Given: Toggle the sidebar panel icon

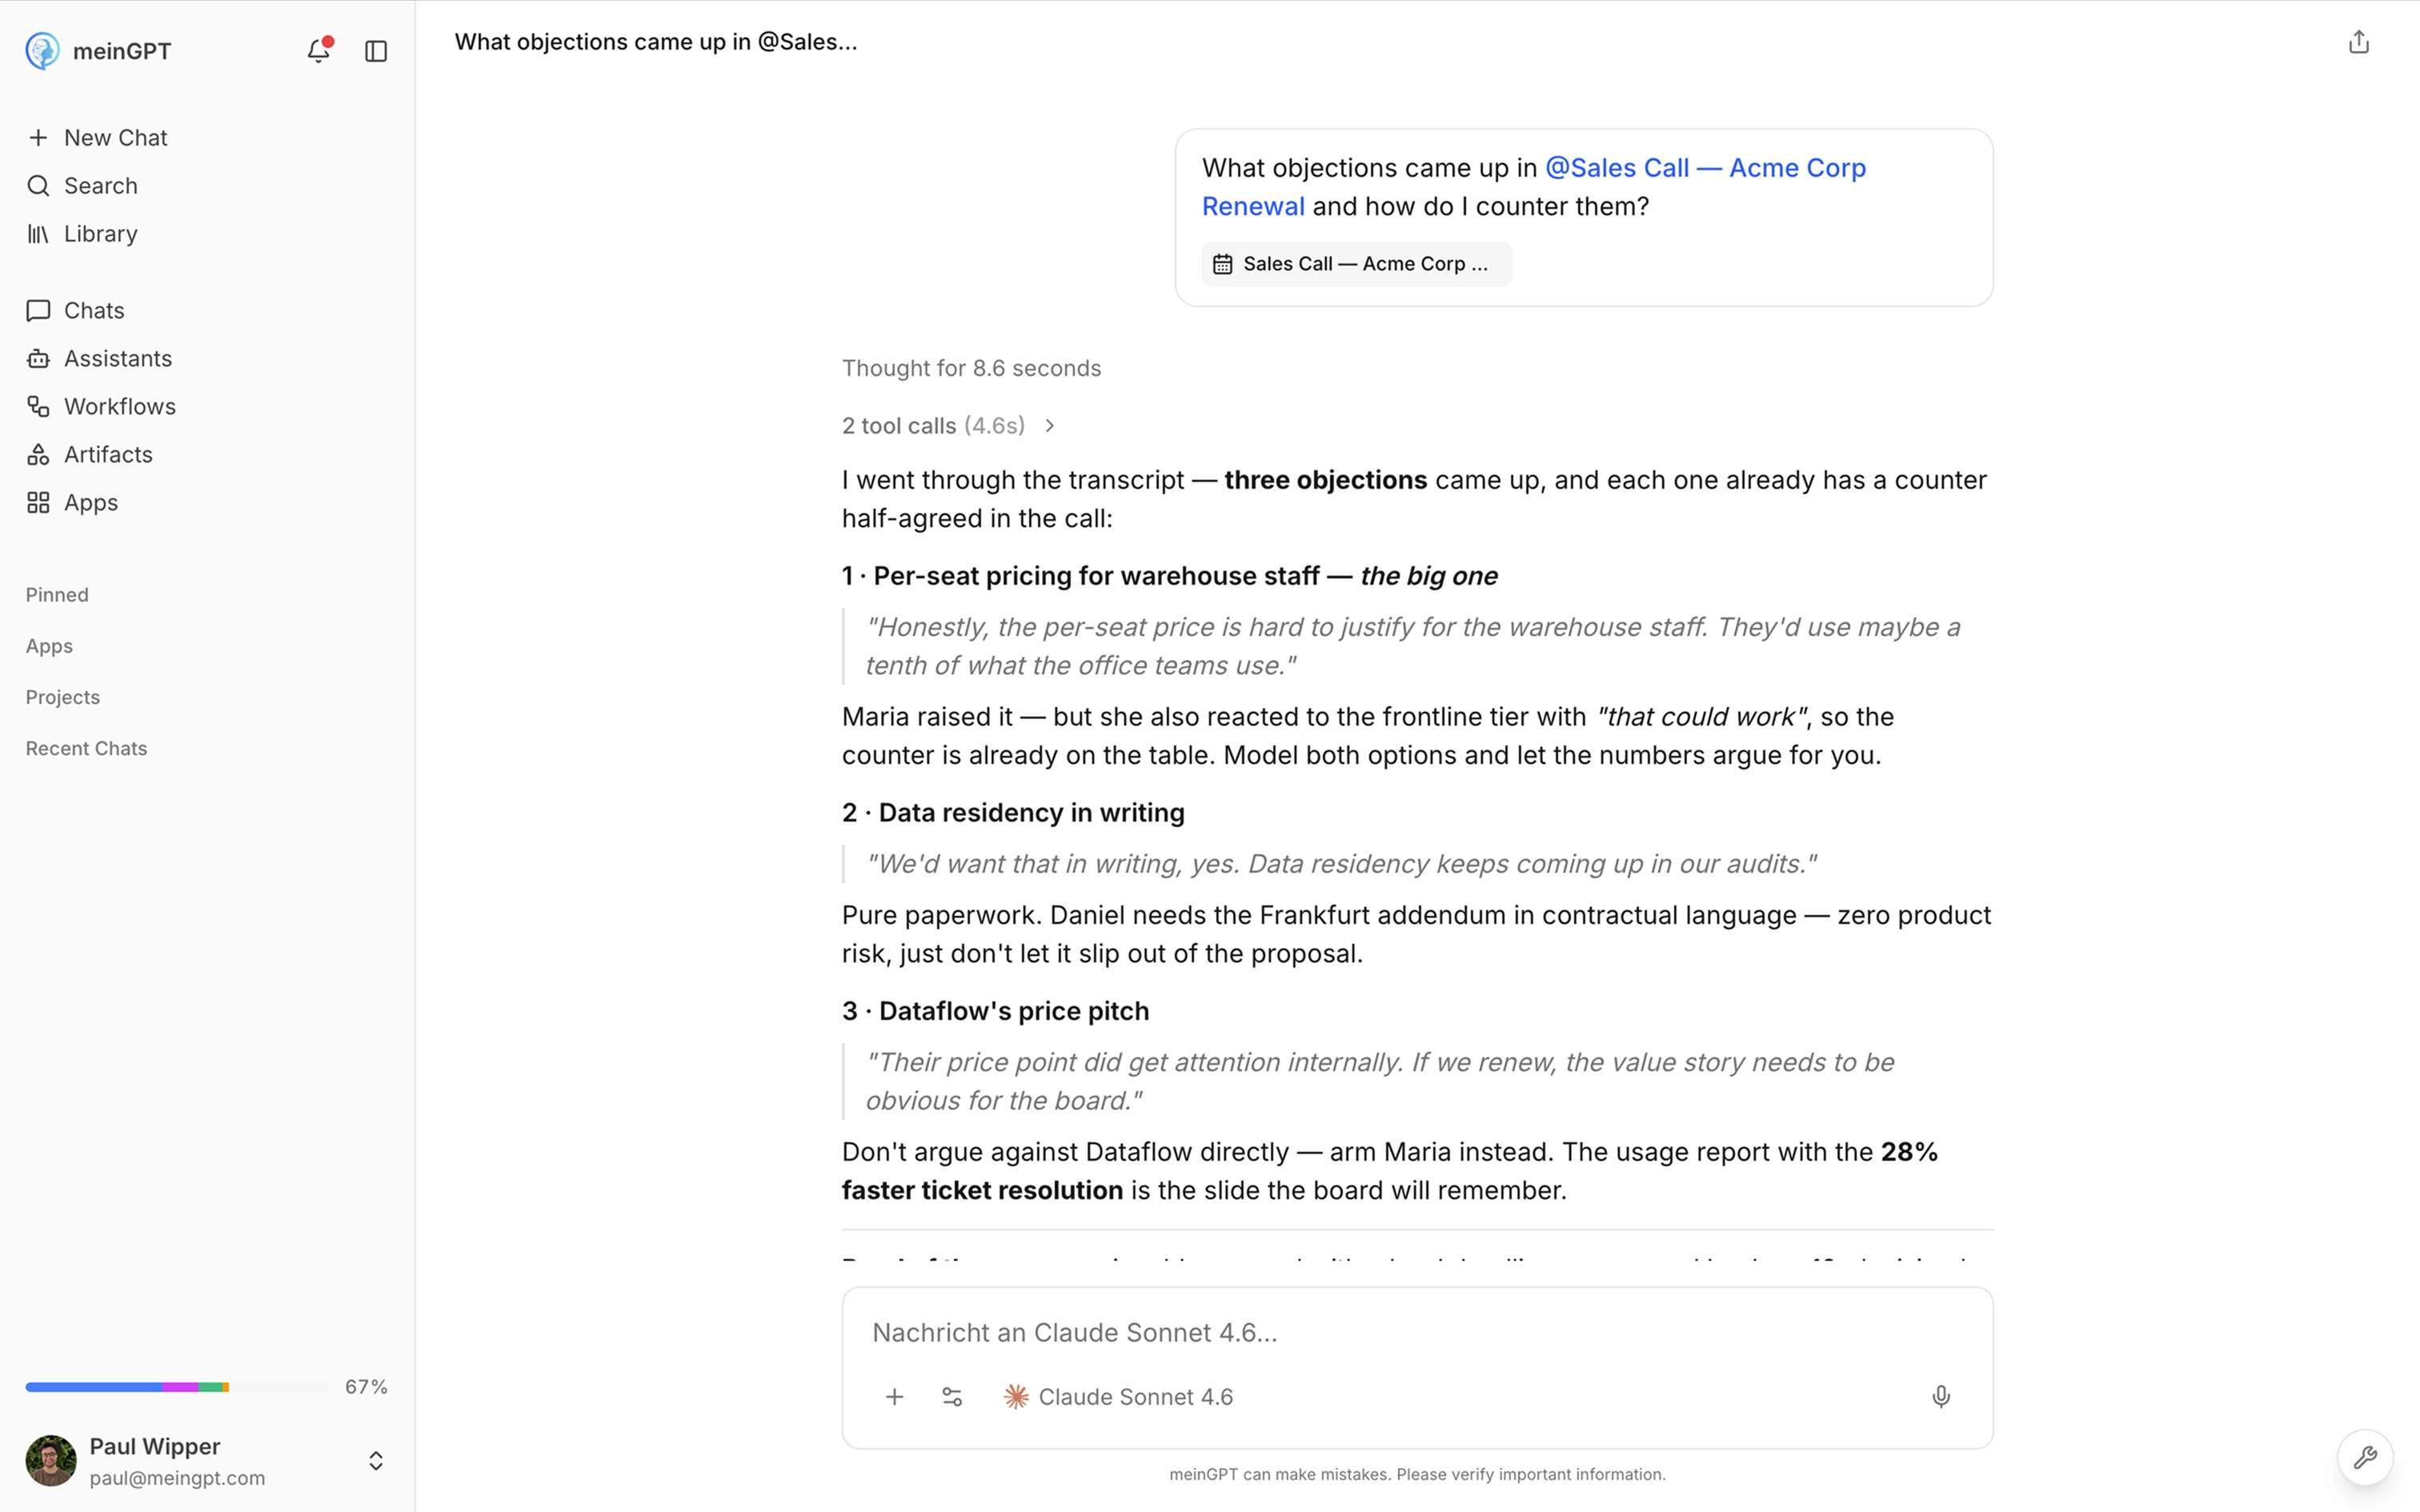Looking at the screenshot, I should pos(376,51).
